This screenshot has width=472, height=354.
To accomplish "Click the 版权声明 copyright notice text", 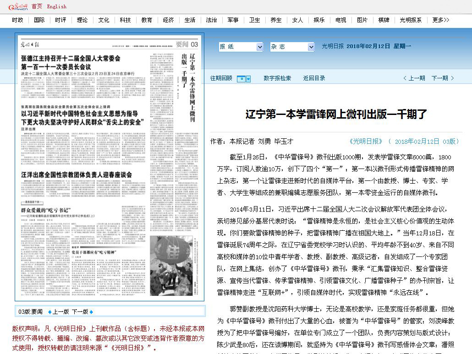I will pos(108,338).
